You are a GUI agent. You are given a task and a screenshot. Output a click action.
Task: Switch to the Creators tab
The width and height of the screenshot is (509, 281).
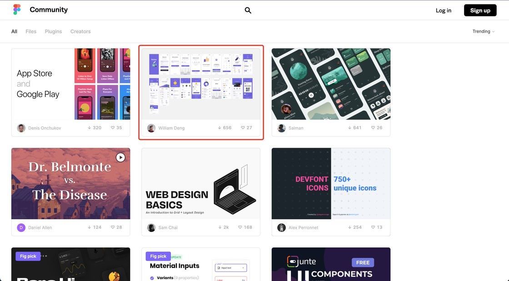[x=80, y=31]
